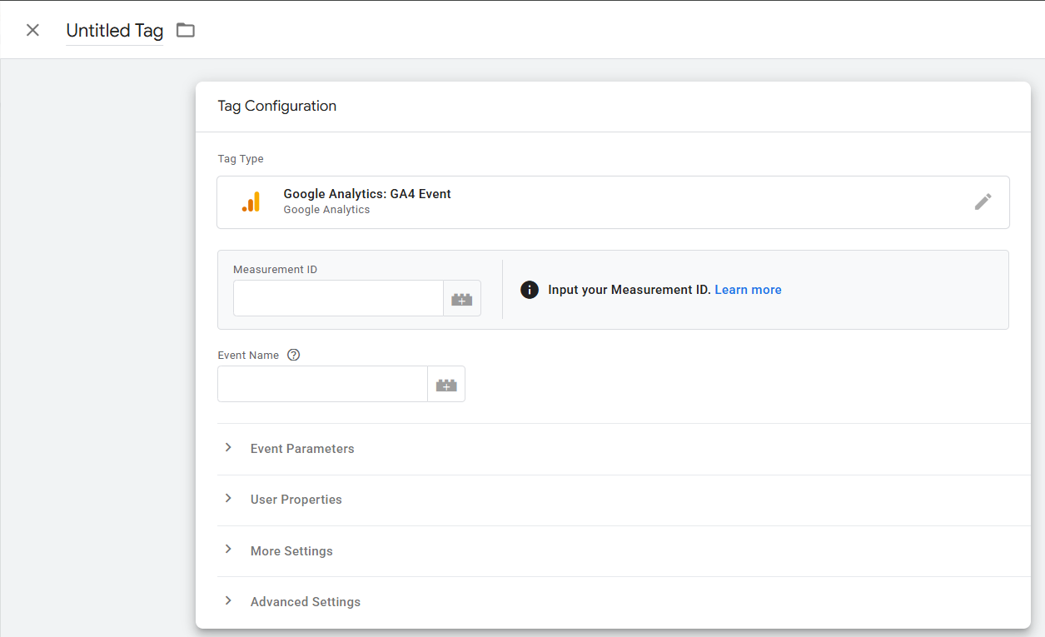Click into the Measurement ID text field
The image size is (1045, 637).
coord(338,299)
